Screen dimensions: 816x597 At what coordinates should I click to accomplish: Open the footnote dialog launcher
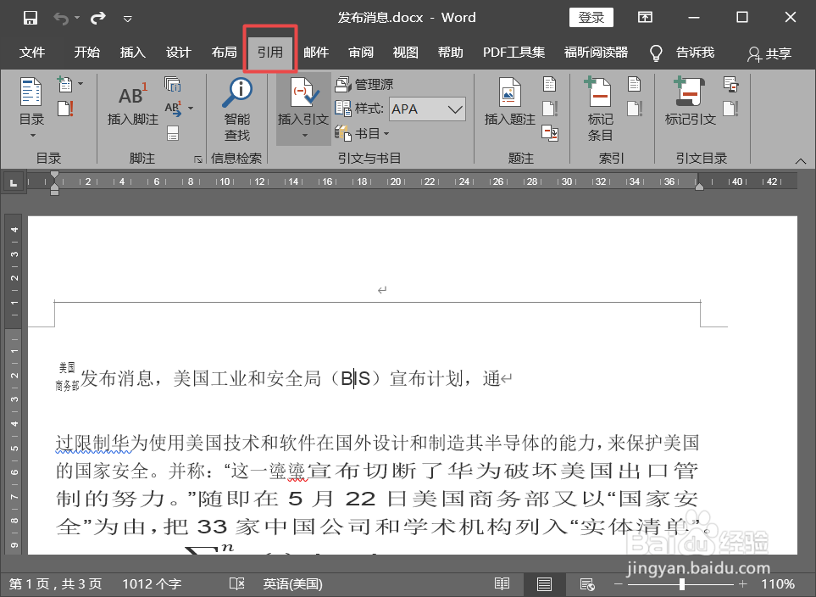197,159
